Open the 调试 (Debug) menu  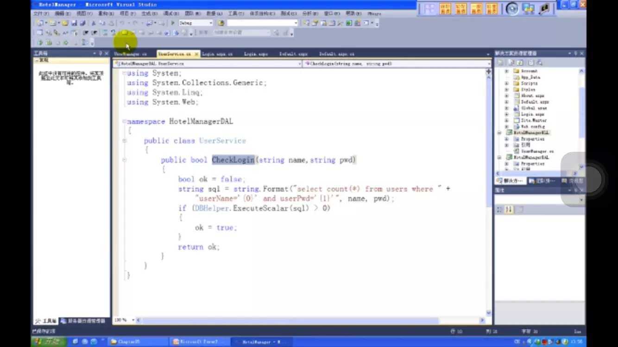pos(171,14)
